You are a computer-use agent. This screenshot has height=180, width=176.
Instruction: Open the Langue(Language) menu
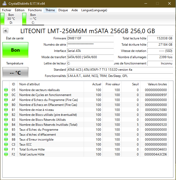point(94,10)
